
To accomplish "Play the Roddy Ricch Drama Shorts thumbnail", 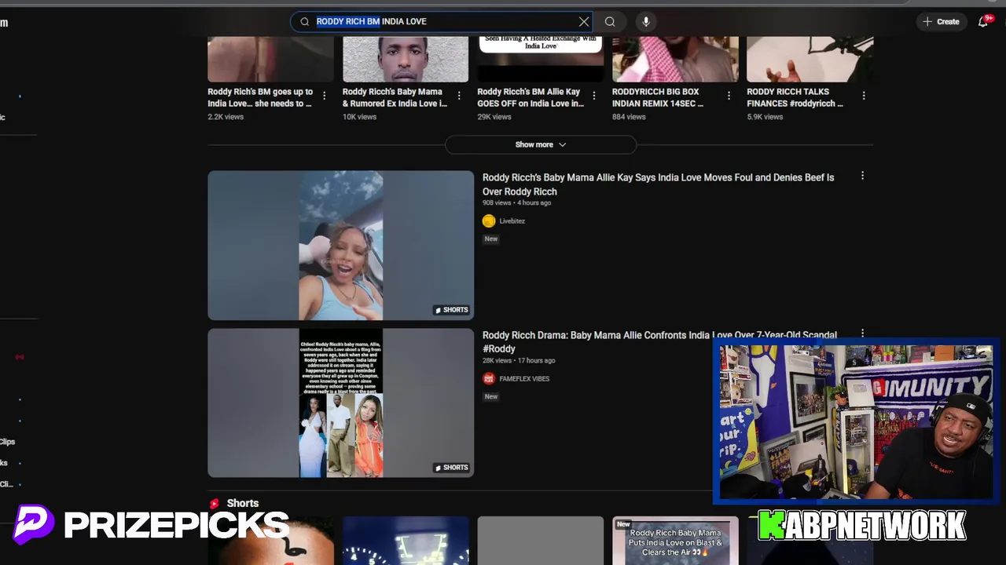I will (340, 403).
